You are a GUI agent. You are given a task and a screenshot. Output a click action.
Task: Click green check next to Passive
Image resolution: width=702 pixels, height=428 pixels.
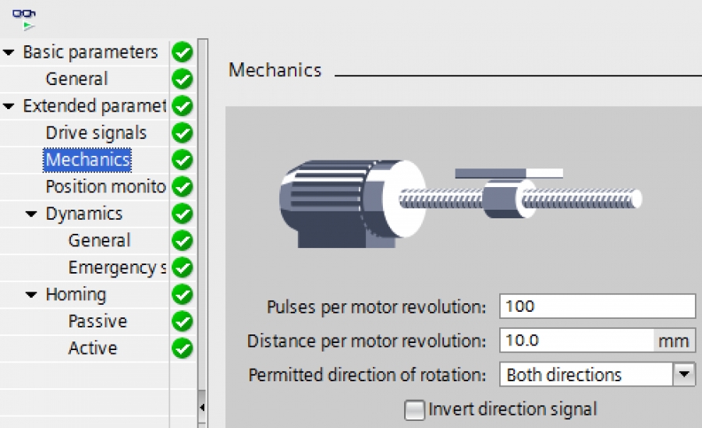tap(183, 321)
